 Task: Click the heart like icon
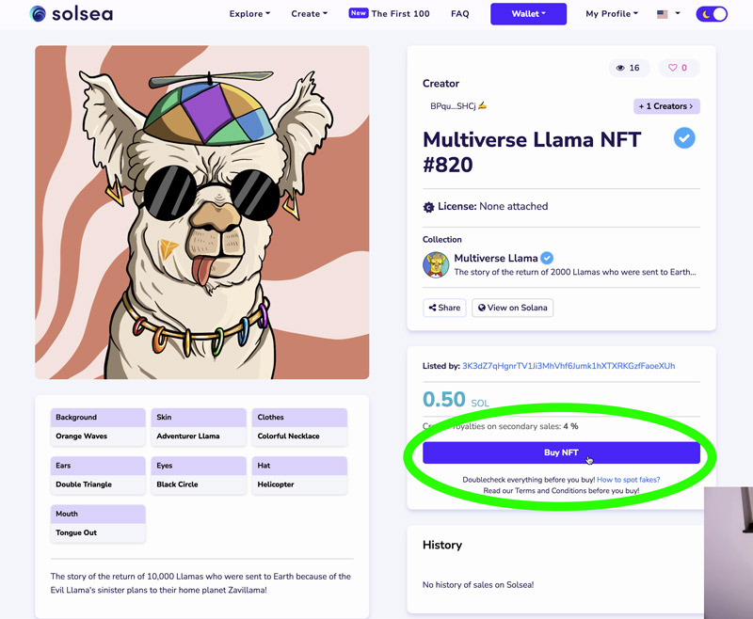(x=673, y=68)
